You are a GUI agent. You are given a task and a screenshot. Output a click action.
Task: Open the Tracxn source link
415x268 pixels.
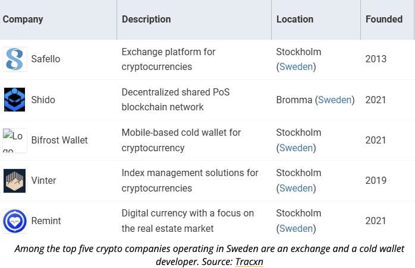(x=249, y=261)
